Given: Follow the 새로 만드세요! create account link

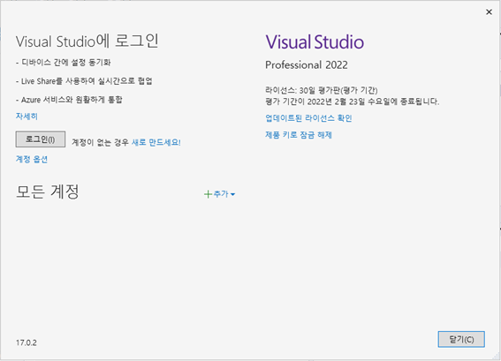Looking at the screenshot, I should click(156, 142).
